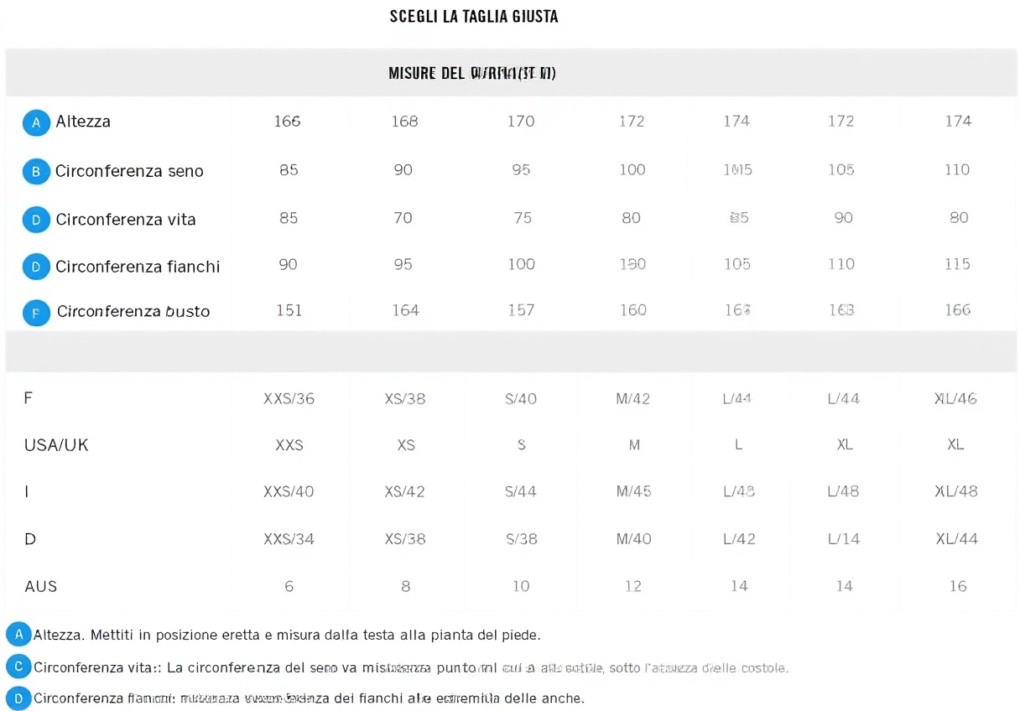Click the AUS size 16 cell

tap(957, 586)
